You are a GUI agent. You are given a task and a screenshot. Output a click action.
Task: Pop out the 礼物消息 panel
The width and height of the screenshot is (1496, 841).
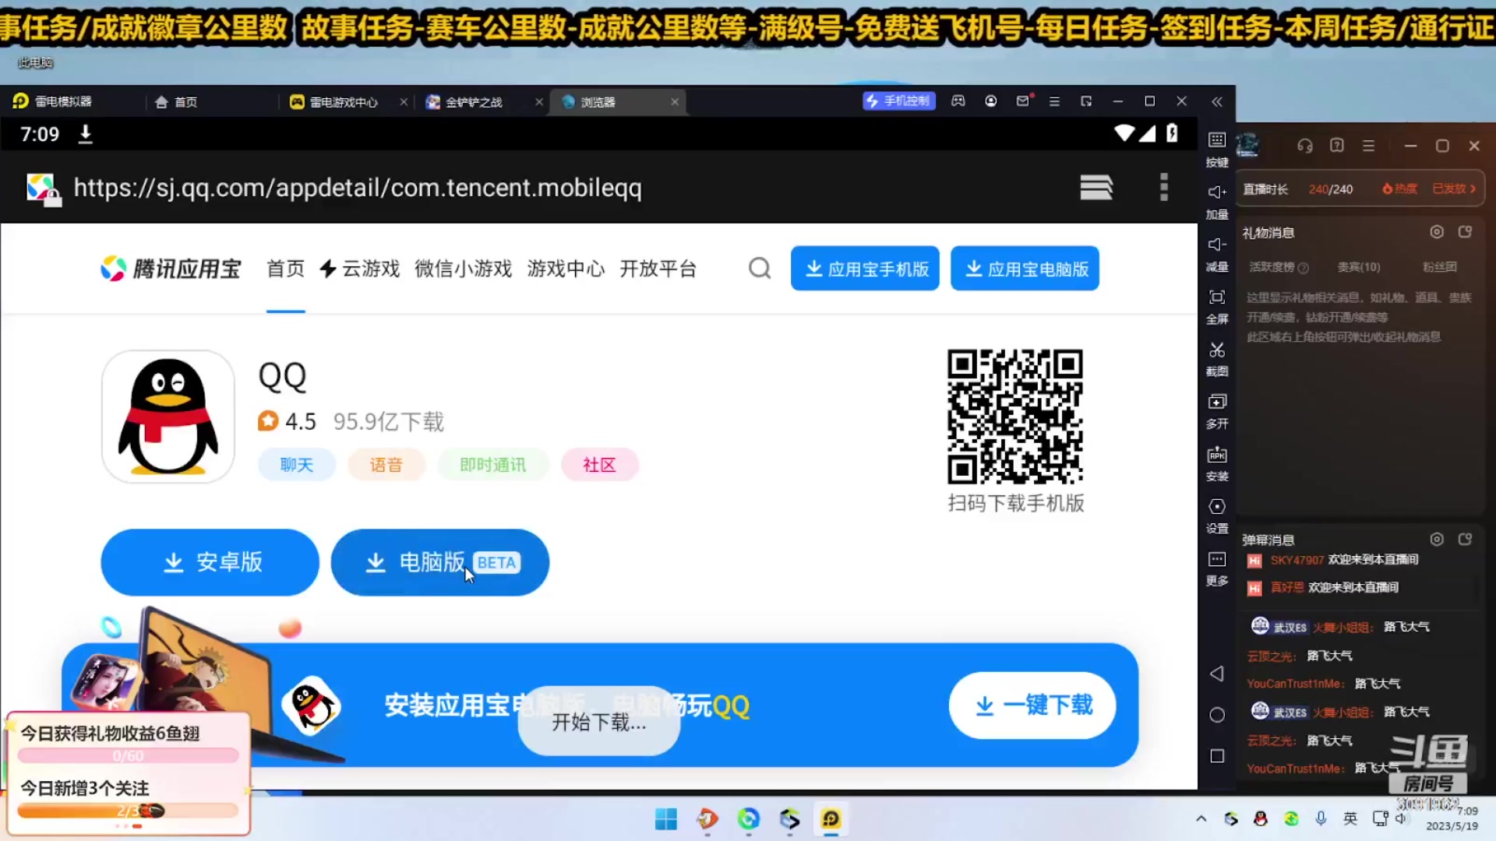(1465, 232)
